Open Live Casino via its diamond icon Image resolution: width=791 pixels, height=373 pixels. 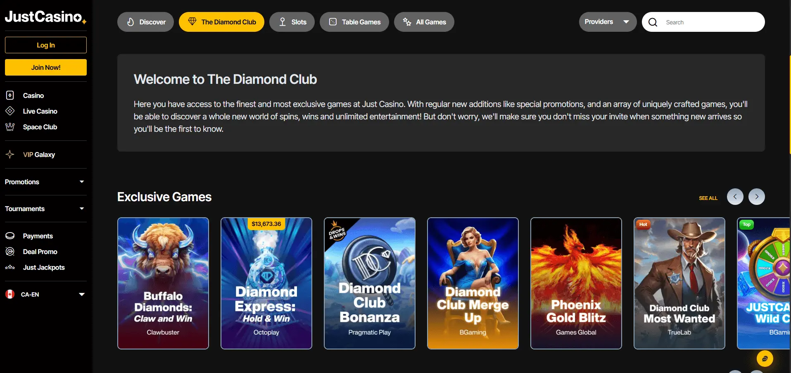tap(10, 111)
